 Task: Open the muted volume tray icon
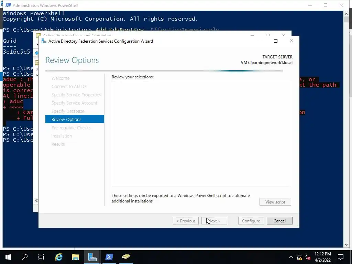point(308,257)
